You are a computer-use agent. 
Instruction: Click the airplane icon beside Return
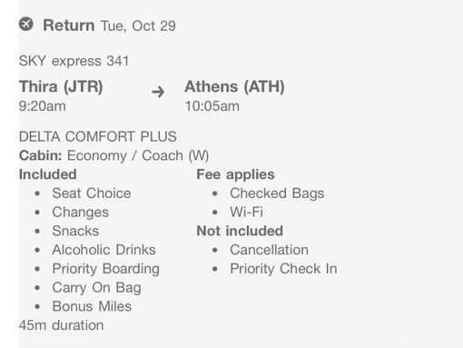pyautogui.click(x=26, y=24)
